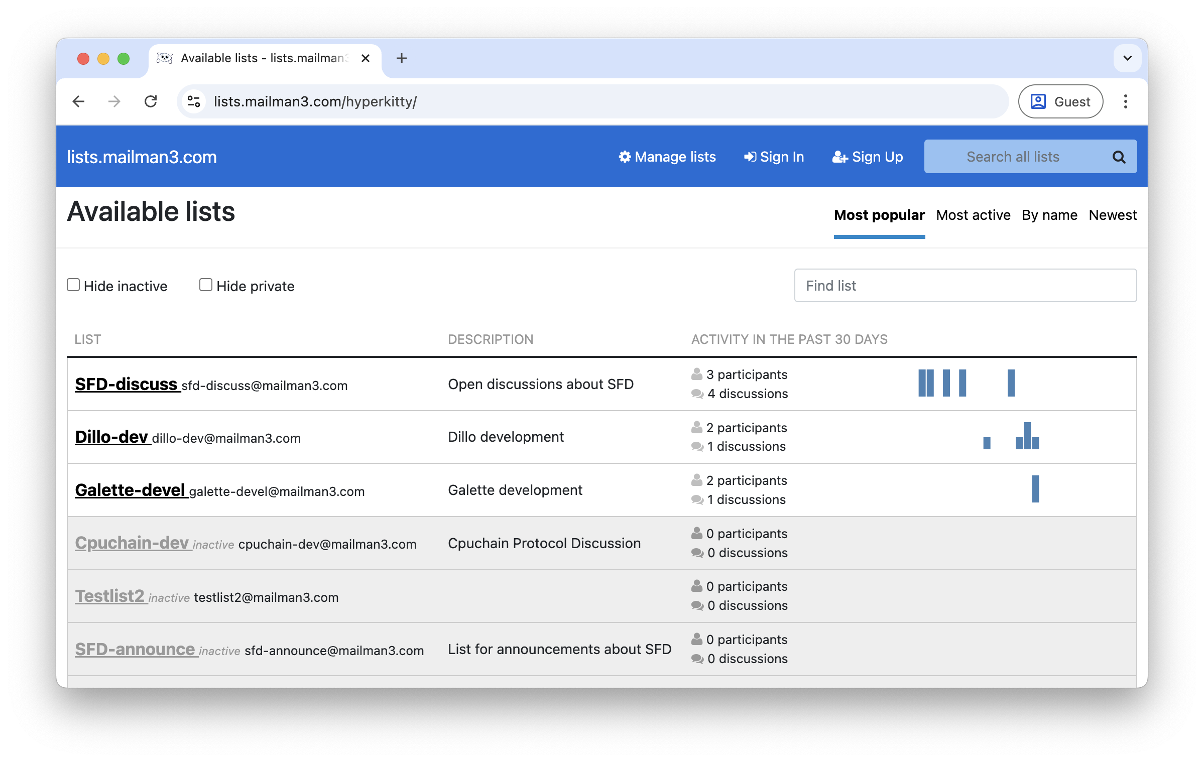Open the Chrome three-dot menu

(x=1125, y=101)
